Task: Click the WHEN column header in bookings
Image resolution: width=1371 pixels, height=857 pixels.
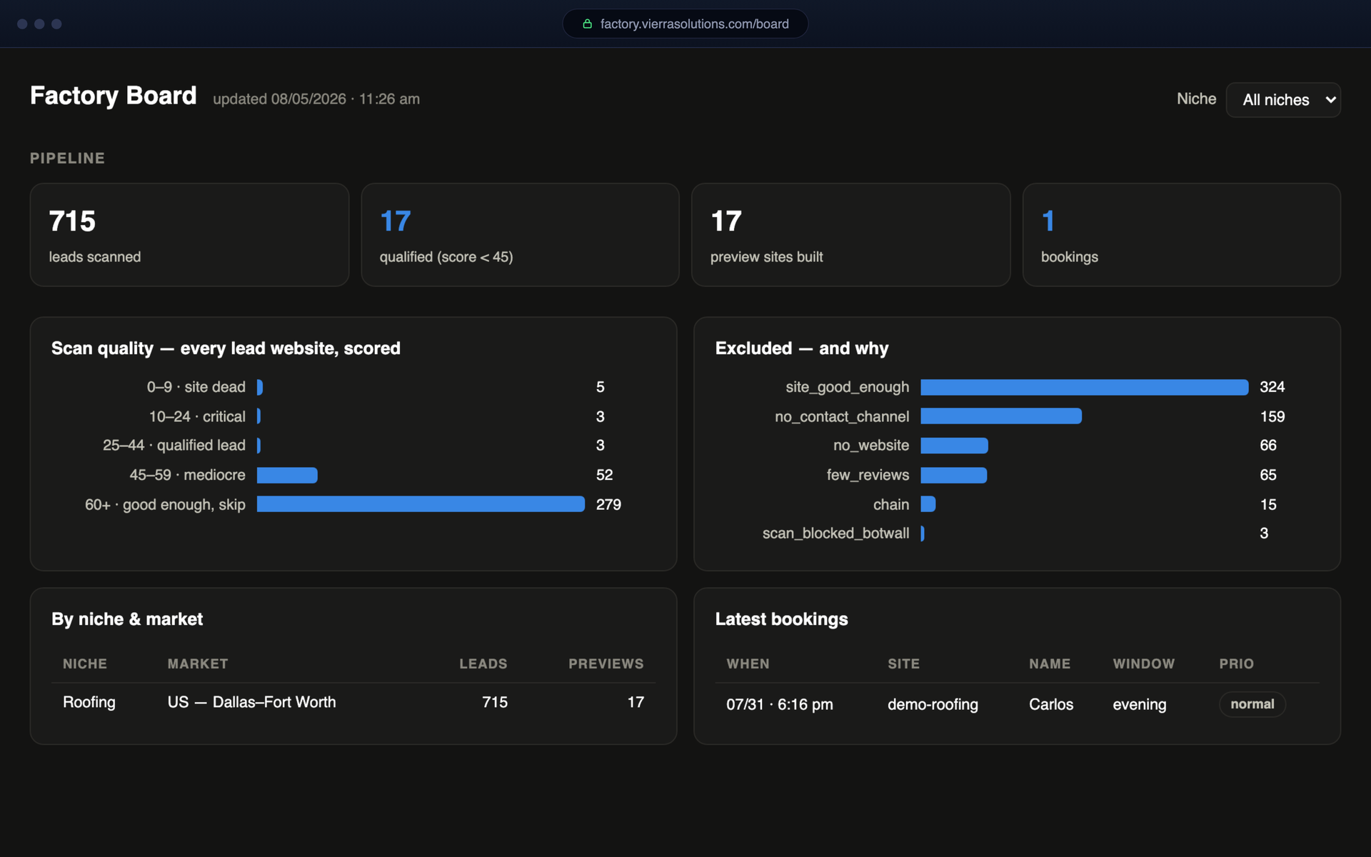Action: [x=748, y=663]
